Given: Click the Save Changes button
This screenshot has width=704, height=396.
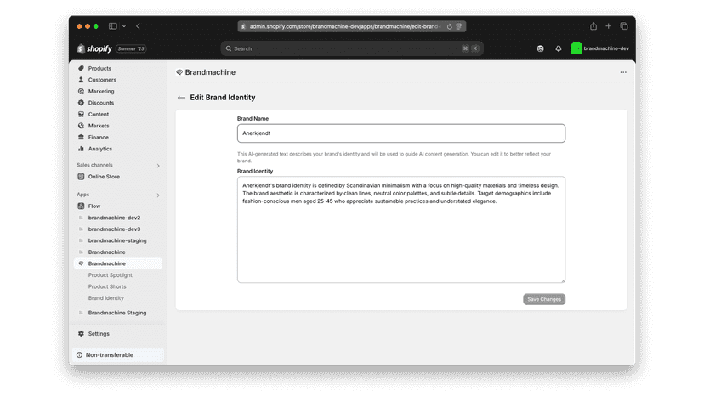Looking at the screenshot, I should coord(543,299).
